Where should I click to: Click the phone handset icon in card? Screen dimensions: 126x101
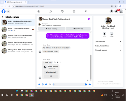45,67
